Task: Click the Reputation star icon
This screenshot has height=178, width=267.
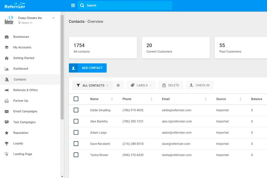Action: click(7, 133)
